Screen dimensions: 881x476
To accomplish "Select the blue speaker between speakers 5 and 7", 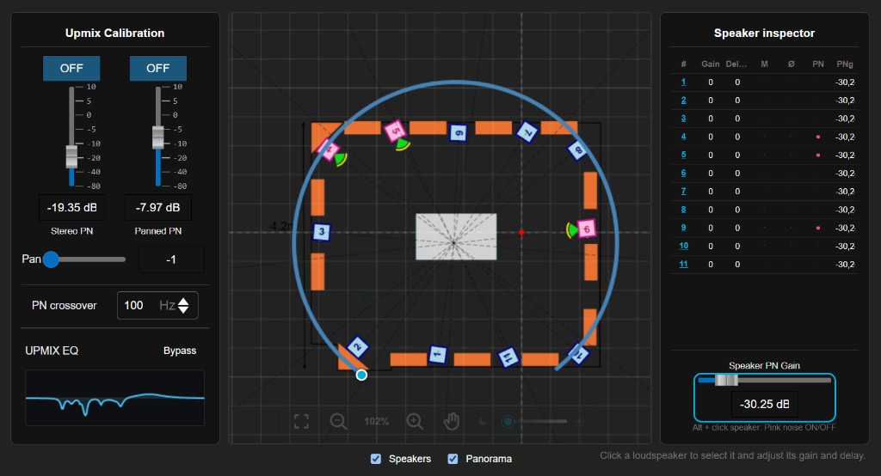I will coord(459,132).
